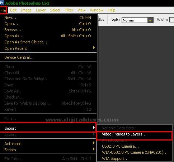Click the Photoshop Ps logo icon
Image resolution: width=174 pixels, height=162 pixels.
2,3
